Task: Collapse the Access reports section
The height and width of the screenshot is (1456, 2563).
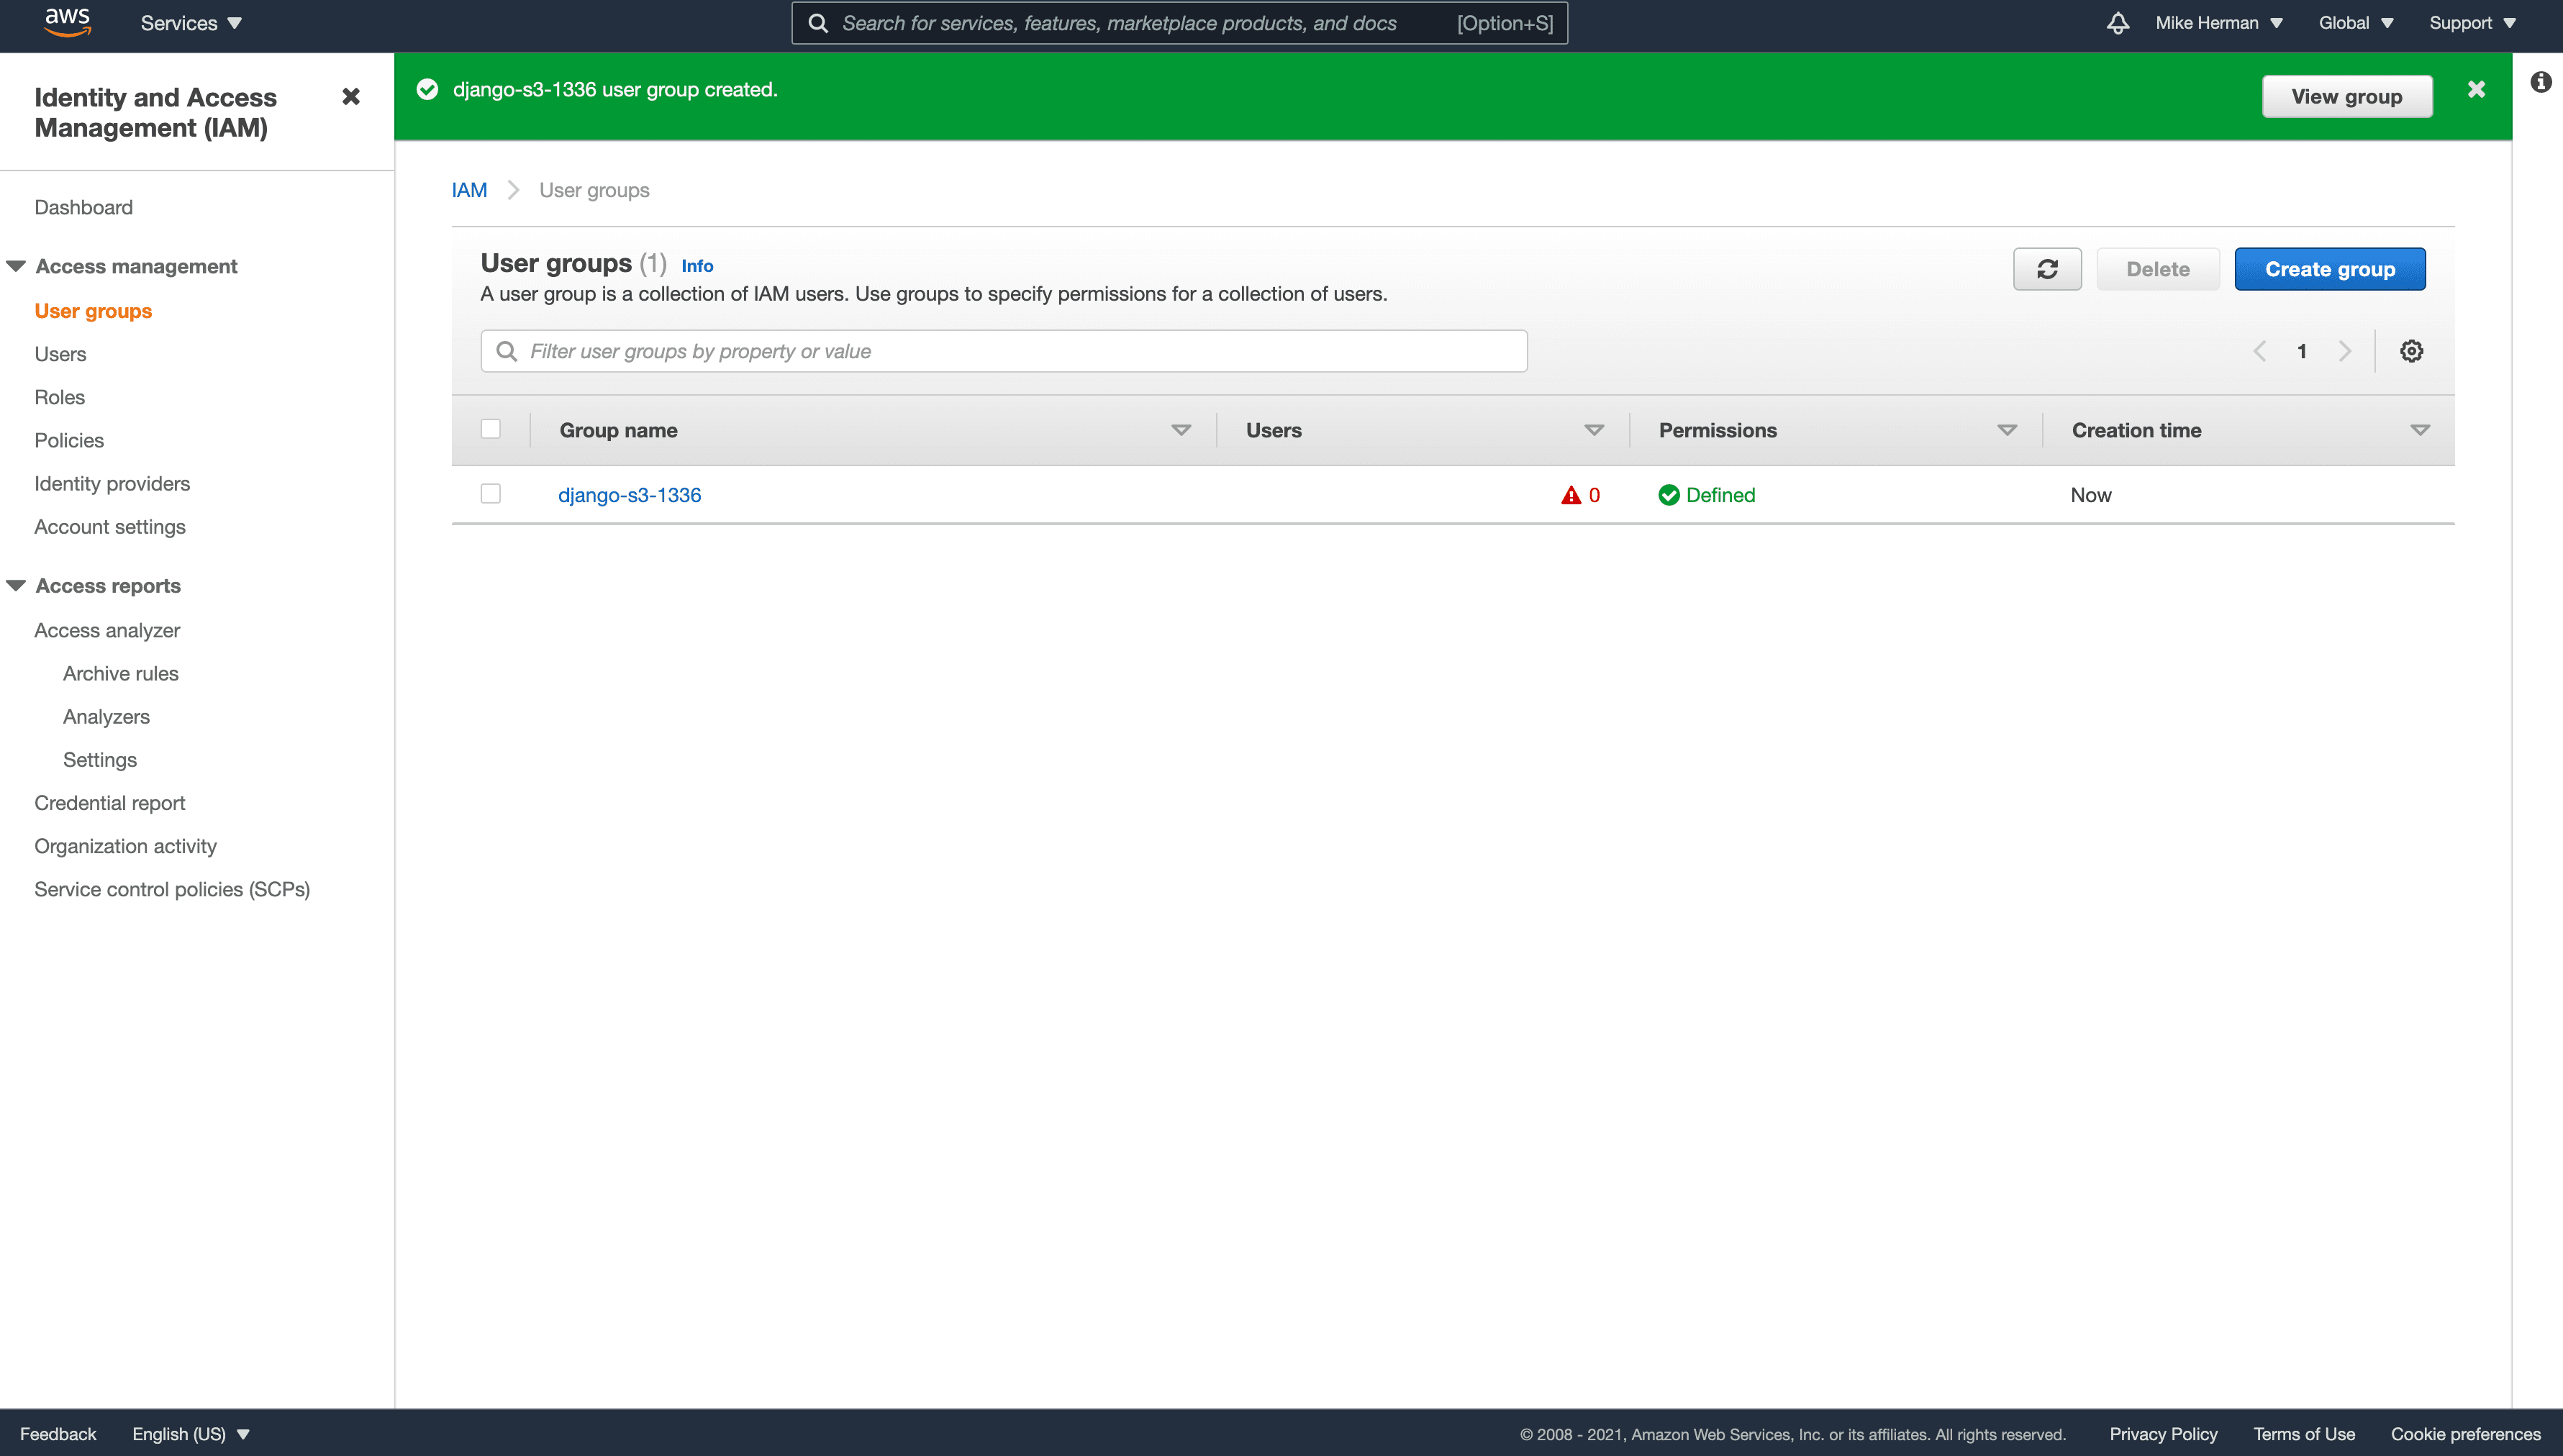Action: [16, 586]
